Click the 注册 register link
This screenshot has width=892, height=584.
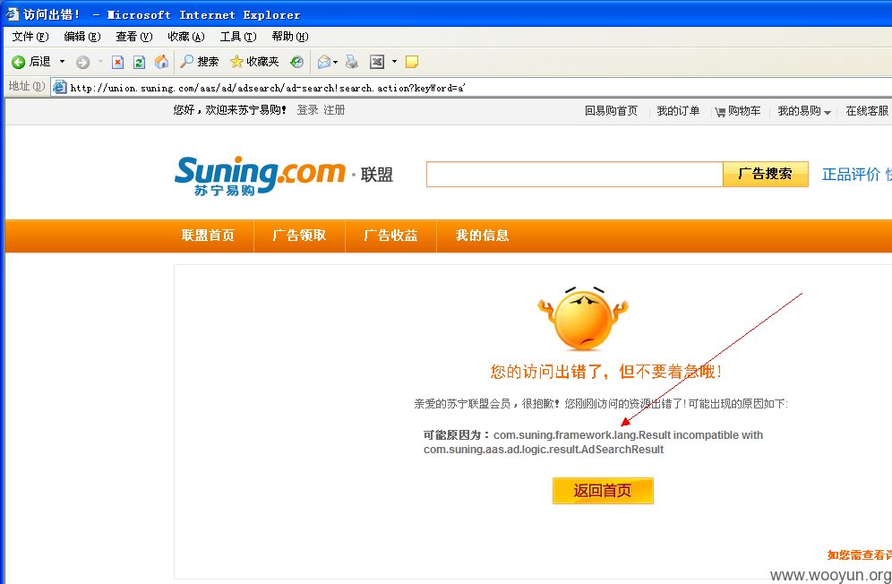coord(334,110)
